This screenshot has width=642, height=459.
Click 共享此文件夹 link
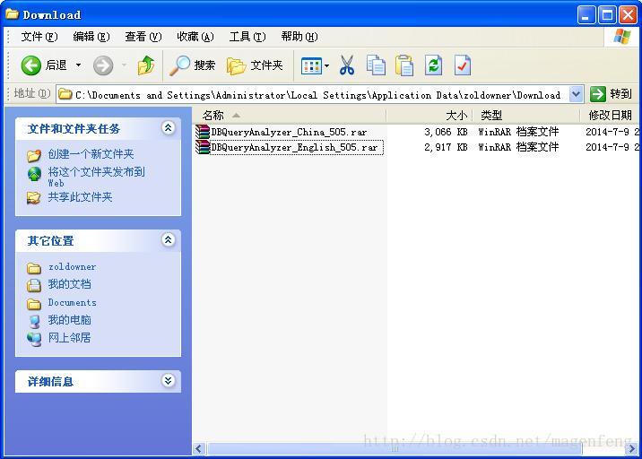pos(81,197)
